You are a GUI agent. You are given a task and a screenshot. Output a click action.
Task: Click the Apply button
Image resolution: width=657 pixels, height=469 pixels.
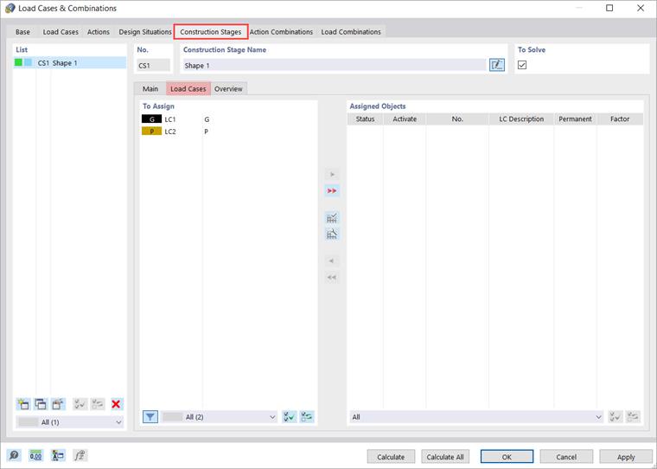[x=626, y=457]
